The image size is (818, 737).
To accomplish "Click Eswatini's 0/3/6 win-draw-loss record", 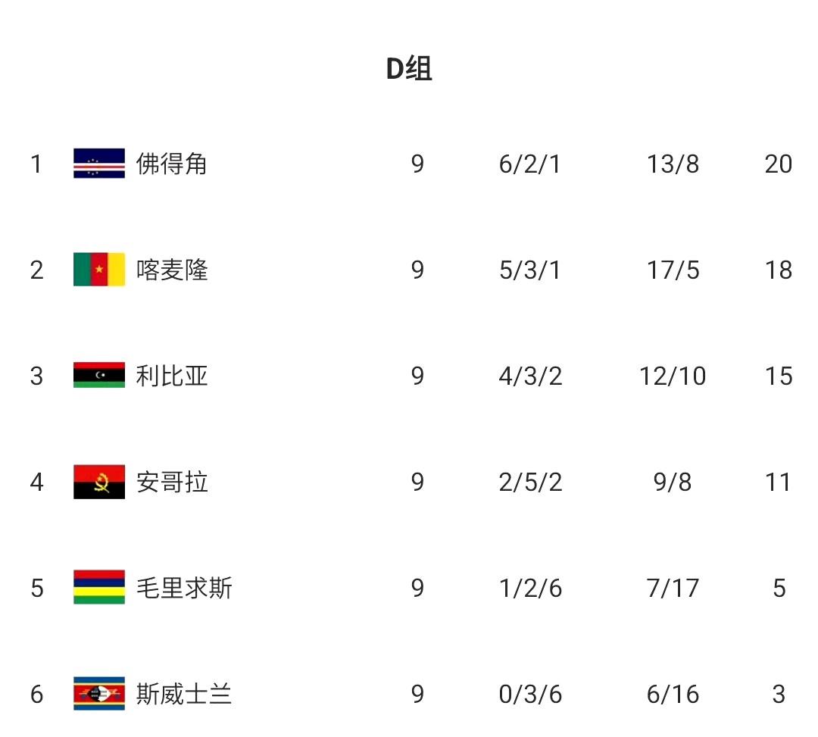I will pyautogui.click(x=530, y=694).
